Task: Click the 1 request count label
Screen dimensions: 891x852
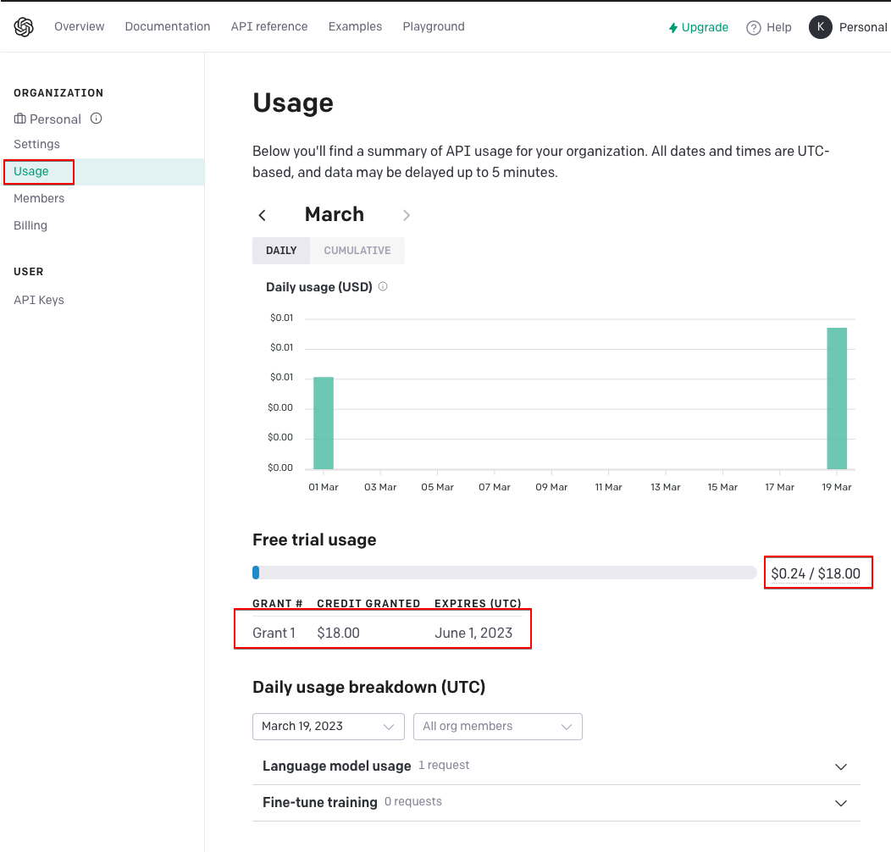Action: 444,765
